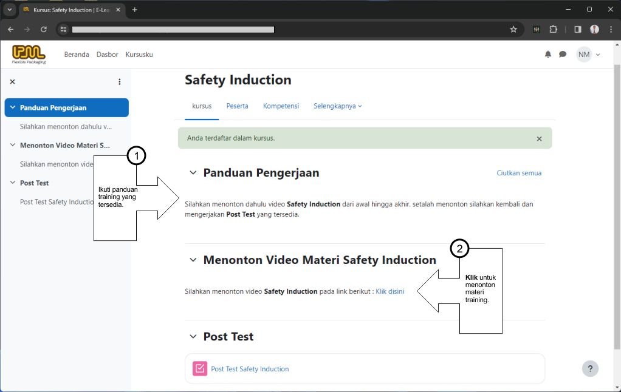Image resolution: width=621 pixels, height=392 pixels.
Task: Click the 'Klik disini' video link
Action: [389, 292]
